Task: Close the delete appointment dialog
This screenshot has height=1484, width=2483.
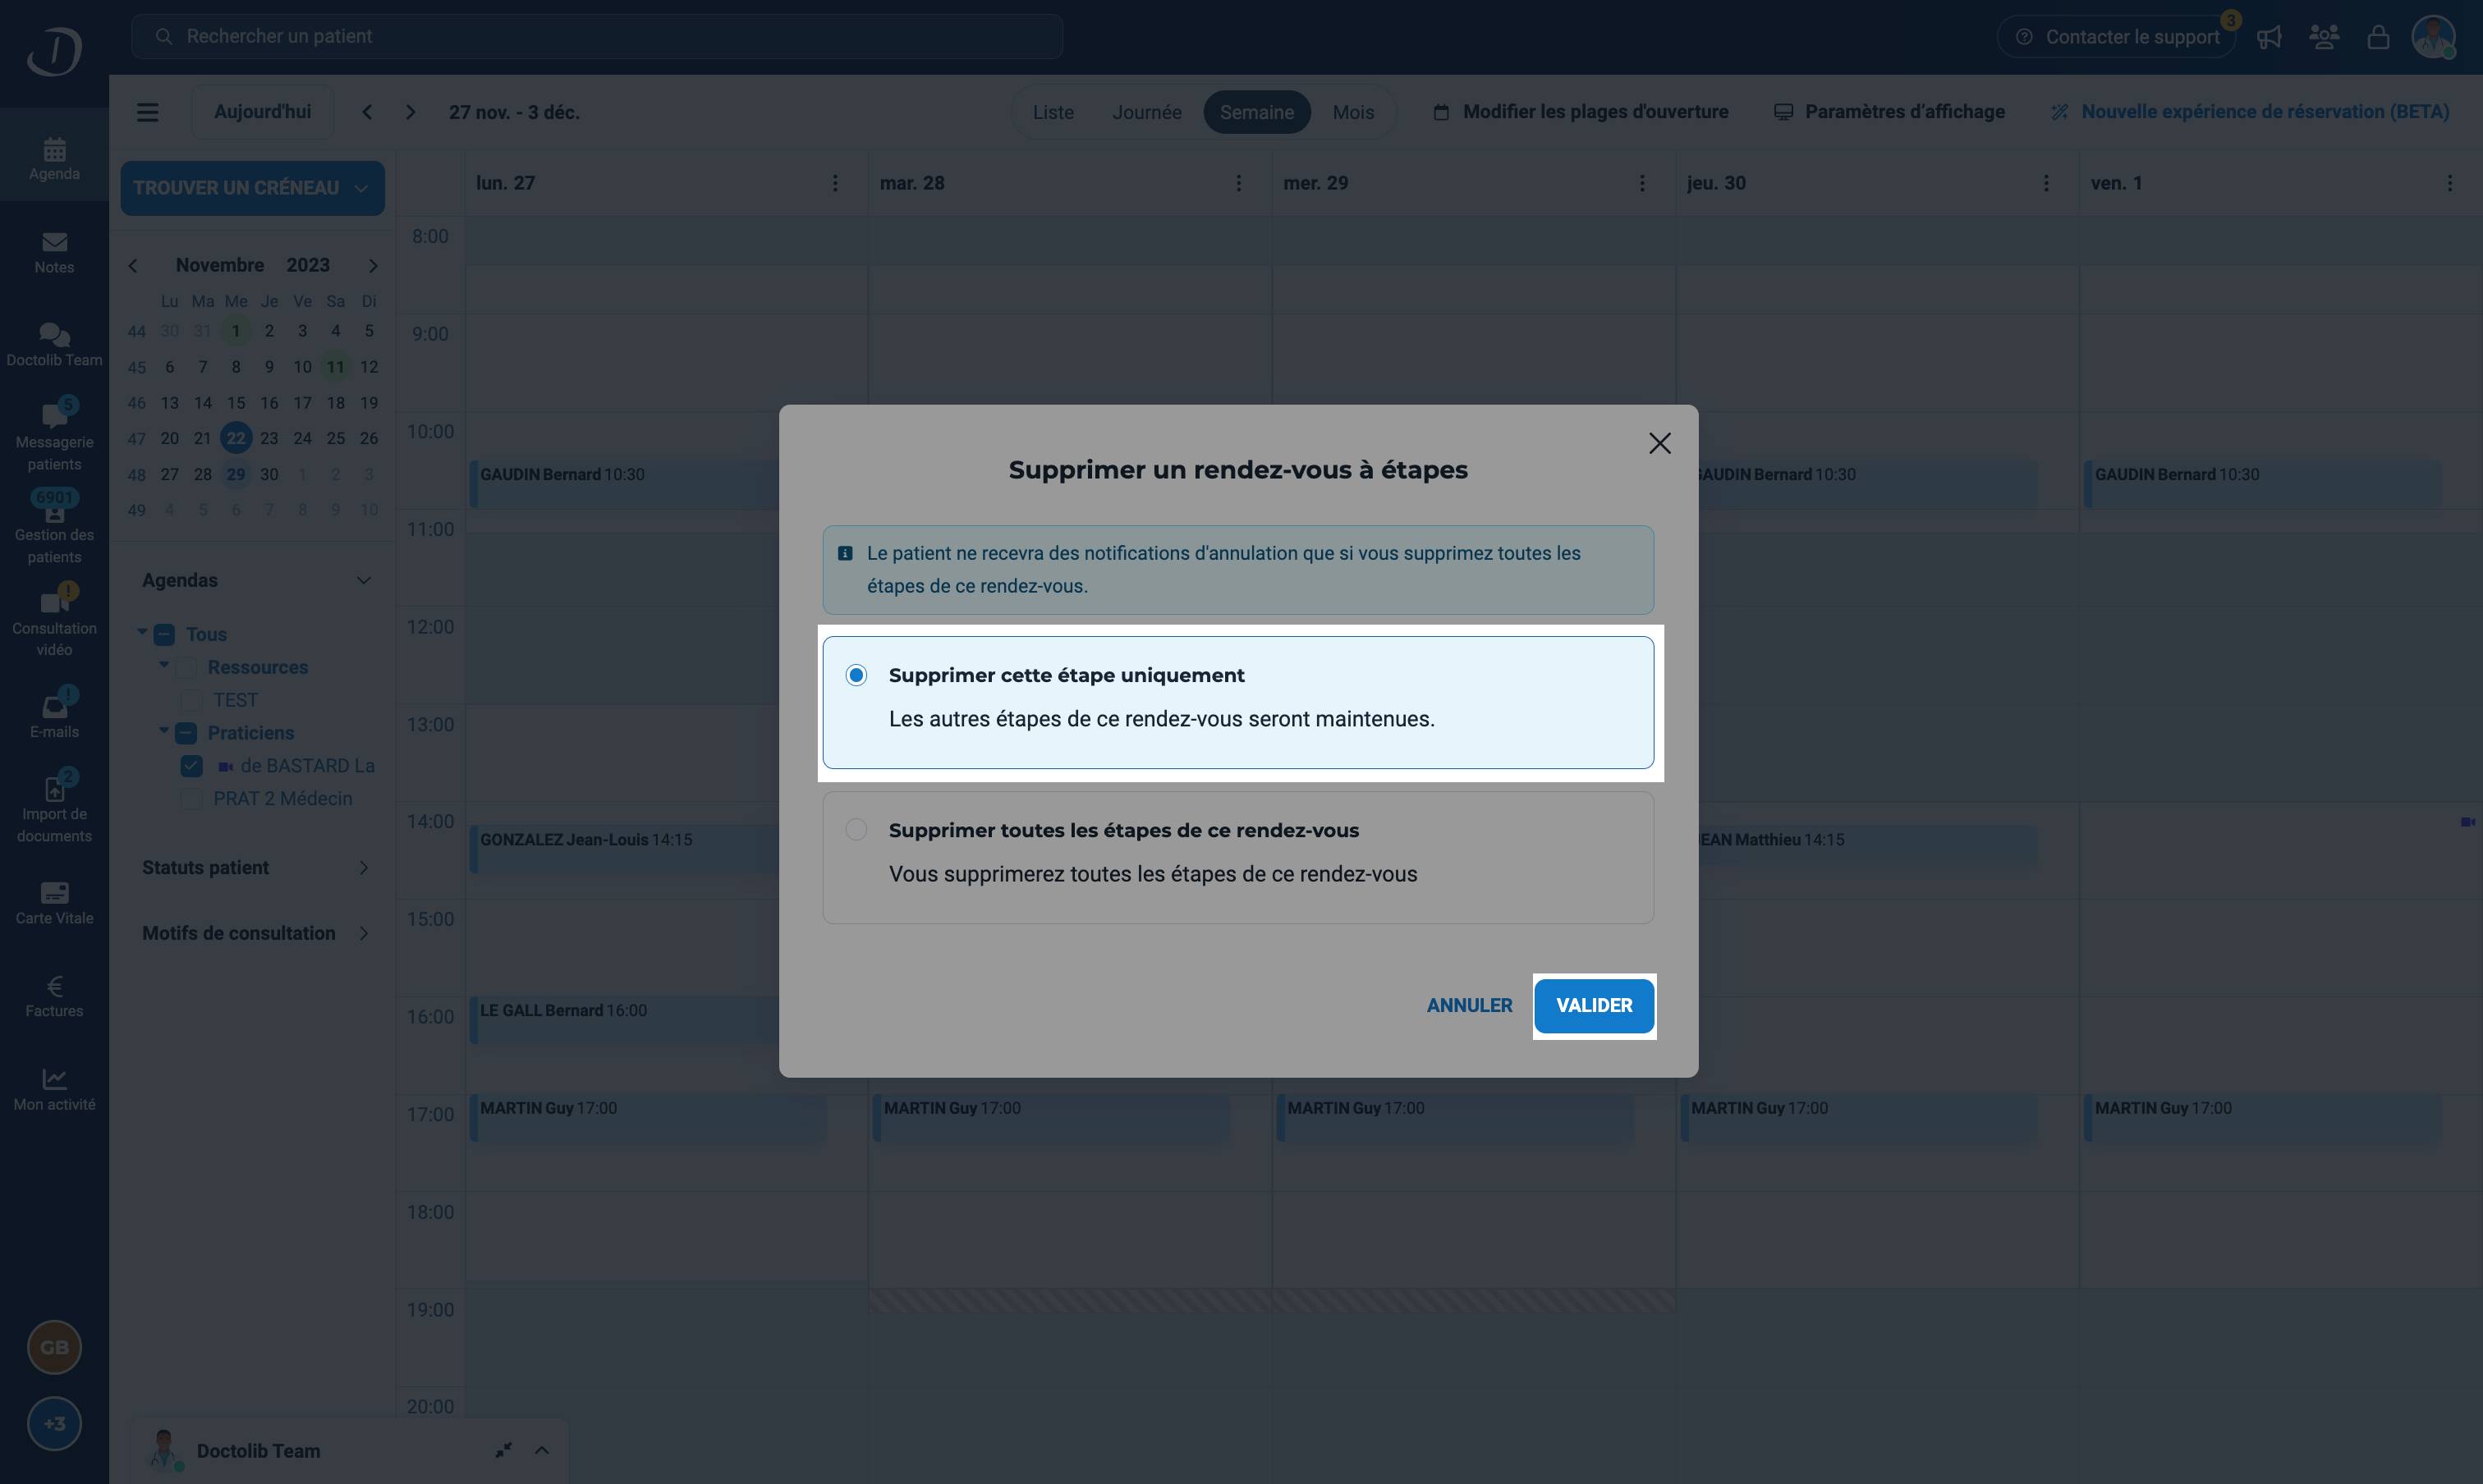Action: [x=1659, y=443]
